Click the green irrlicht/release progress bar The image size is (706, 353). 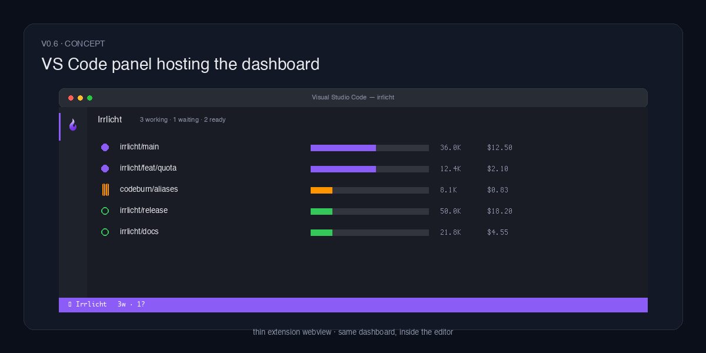pyautogui.click(x=369, y=211)
